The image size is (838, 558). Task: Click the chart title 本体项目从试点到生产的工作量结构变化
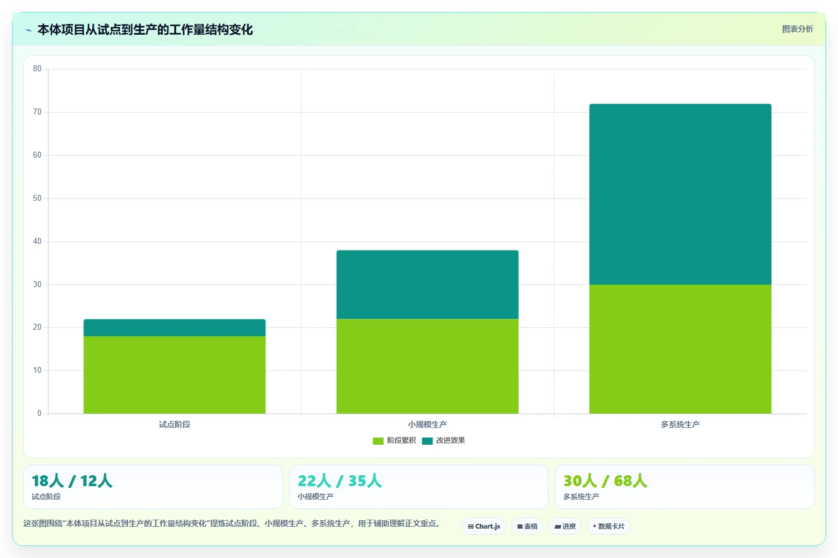[x=145, y=29]
